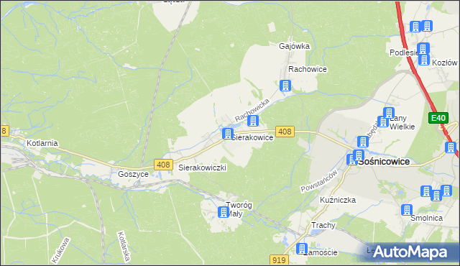The height and width of the screenshot is (266, 460).
Task: Click the Krukowa street label
Action: click(60, 250)
